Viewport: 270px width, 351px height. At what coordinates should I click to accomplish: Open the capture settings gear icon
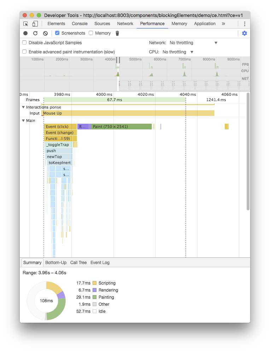pyautogui.click(x=245, y=33)
